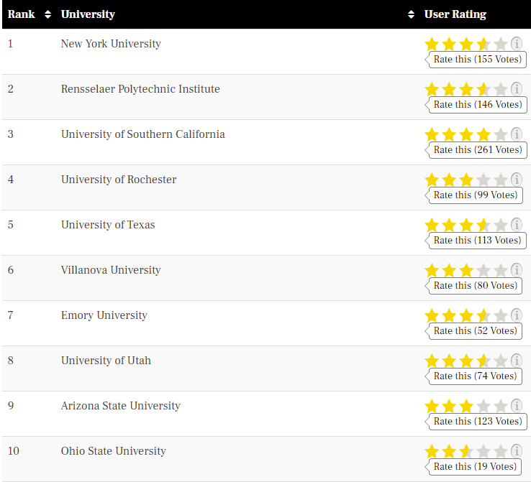Select the Rensselaer Polytechnic Institute name
This screenshot has height=482, width=531.
[x=140, y=89]
